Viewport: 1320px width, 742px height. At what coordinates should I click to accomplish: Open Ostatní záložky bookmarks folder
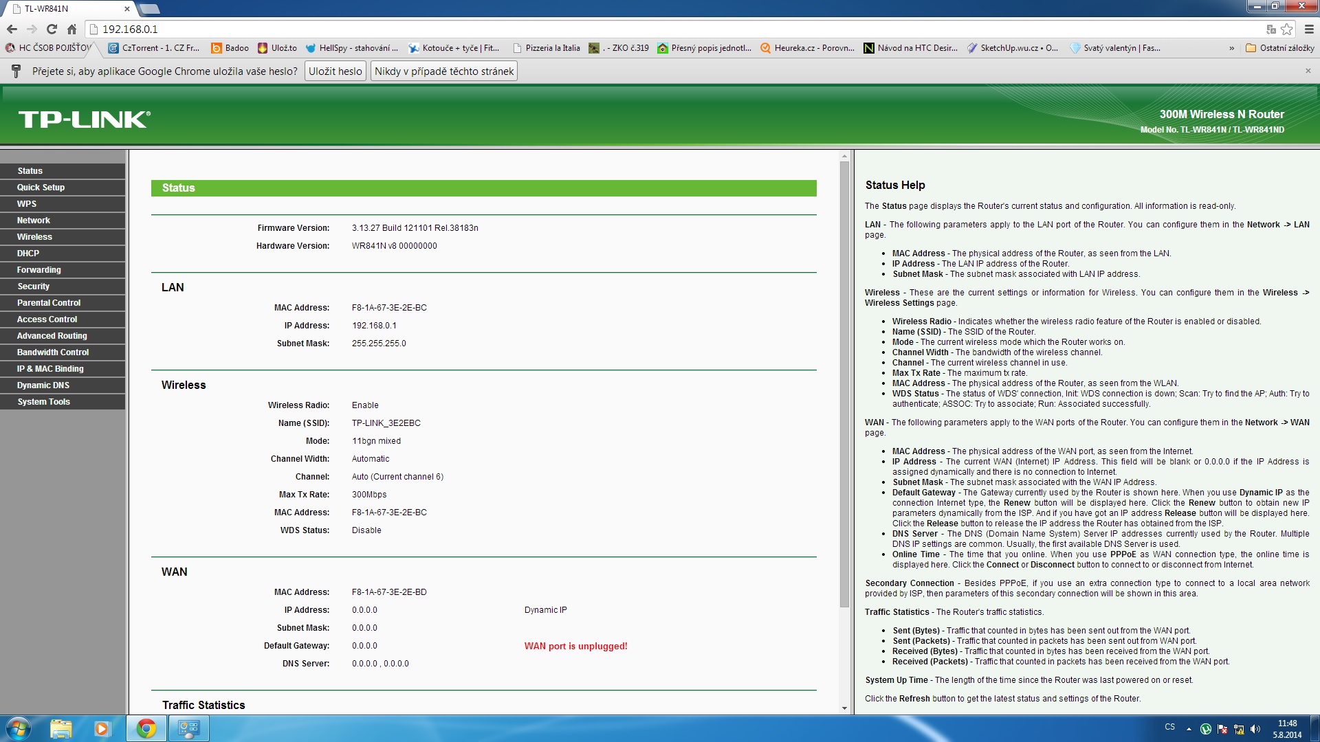coord(1280,48)
